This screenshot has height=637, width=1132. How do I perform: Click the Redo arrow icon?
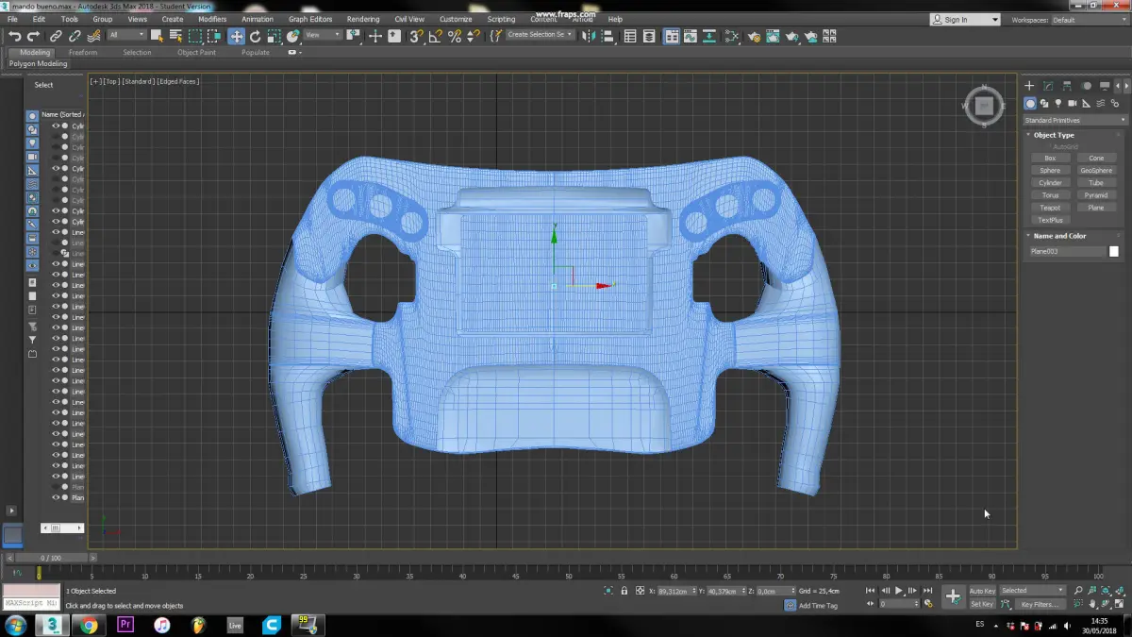[x=33, y=36]
